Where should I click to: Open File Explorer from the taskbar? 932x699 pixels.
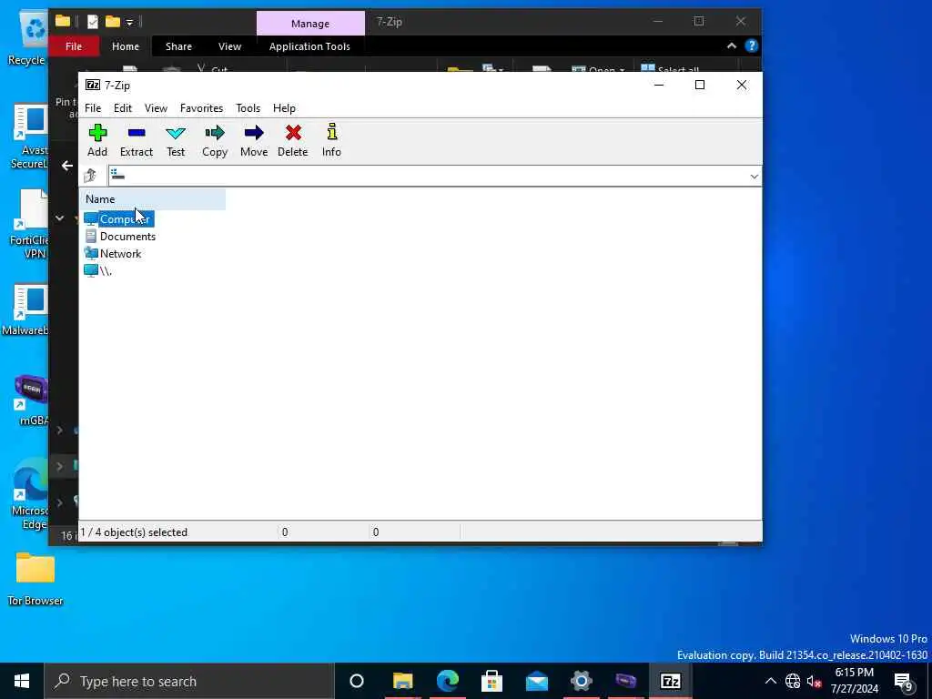(402, 681)
